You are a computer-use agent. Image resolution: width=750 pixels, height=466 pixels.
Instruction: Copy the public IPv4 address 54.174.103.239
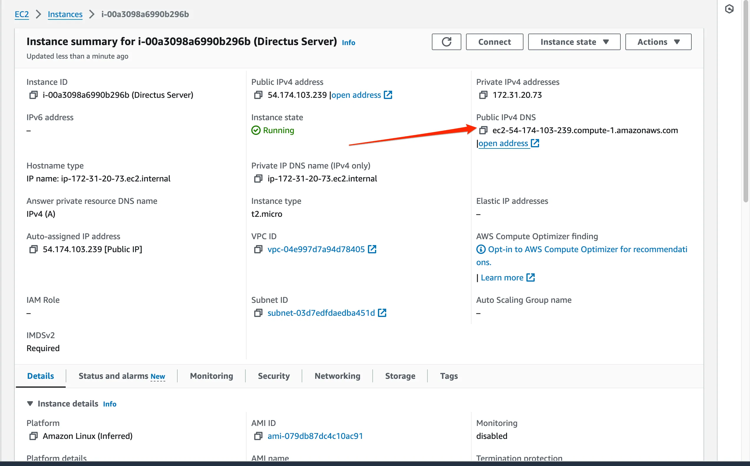(x=258, y=95)
